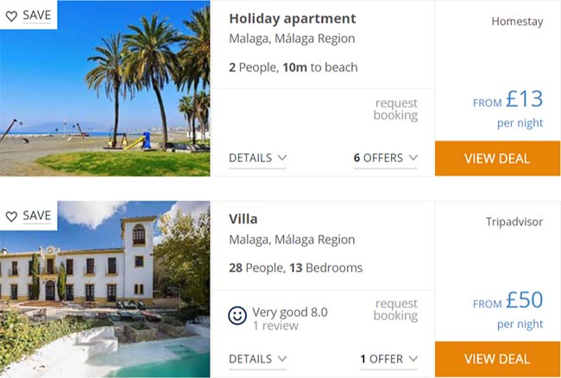The image size is (561, 378).
Task: Toggle SAVE on the Holiday apartment listing
Action: pyautogui.click(x=28, y=15)
